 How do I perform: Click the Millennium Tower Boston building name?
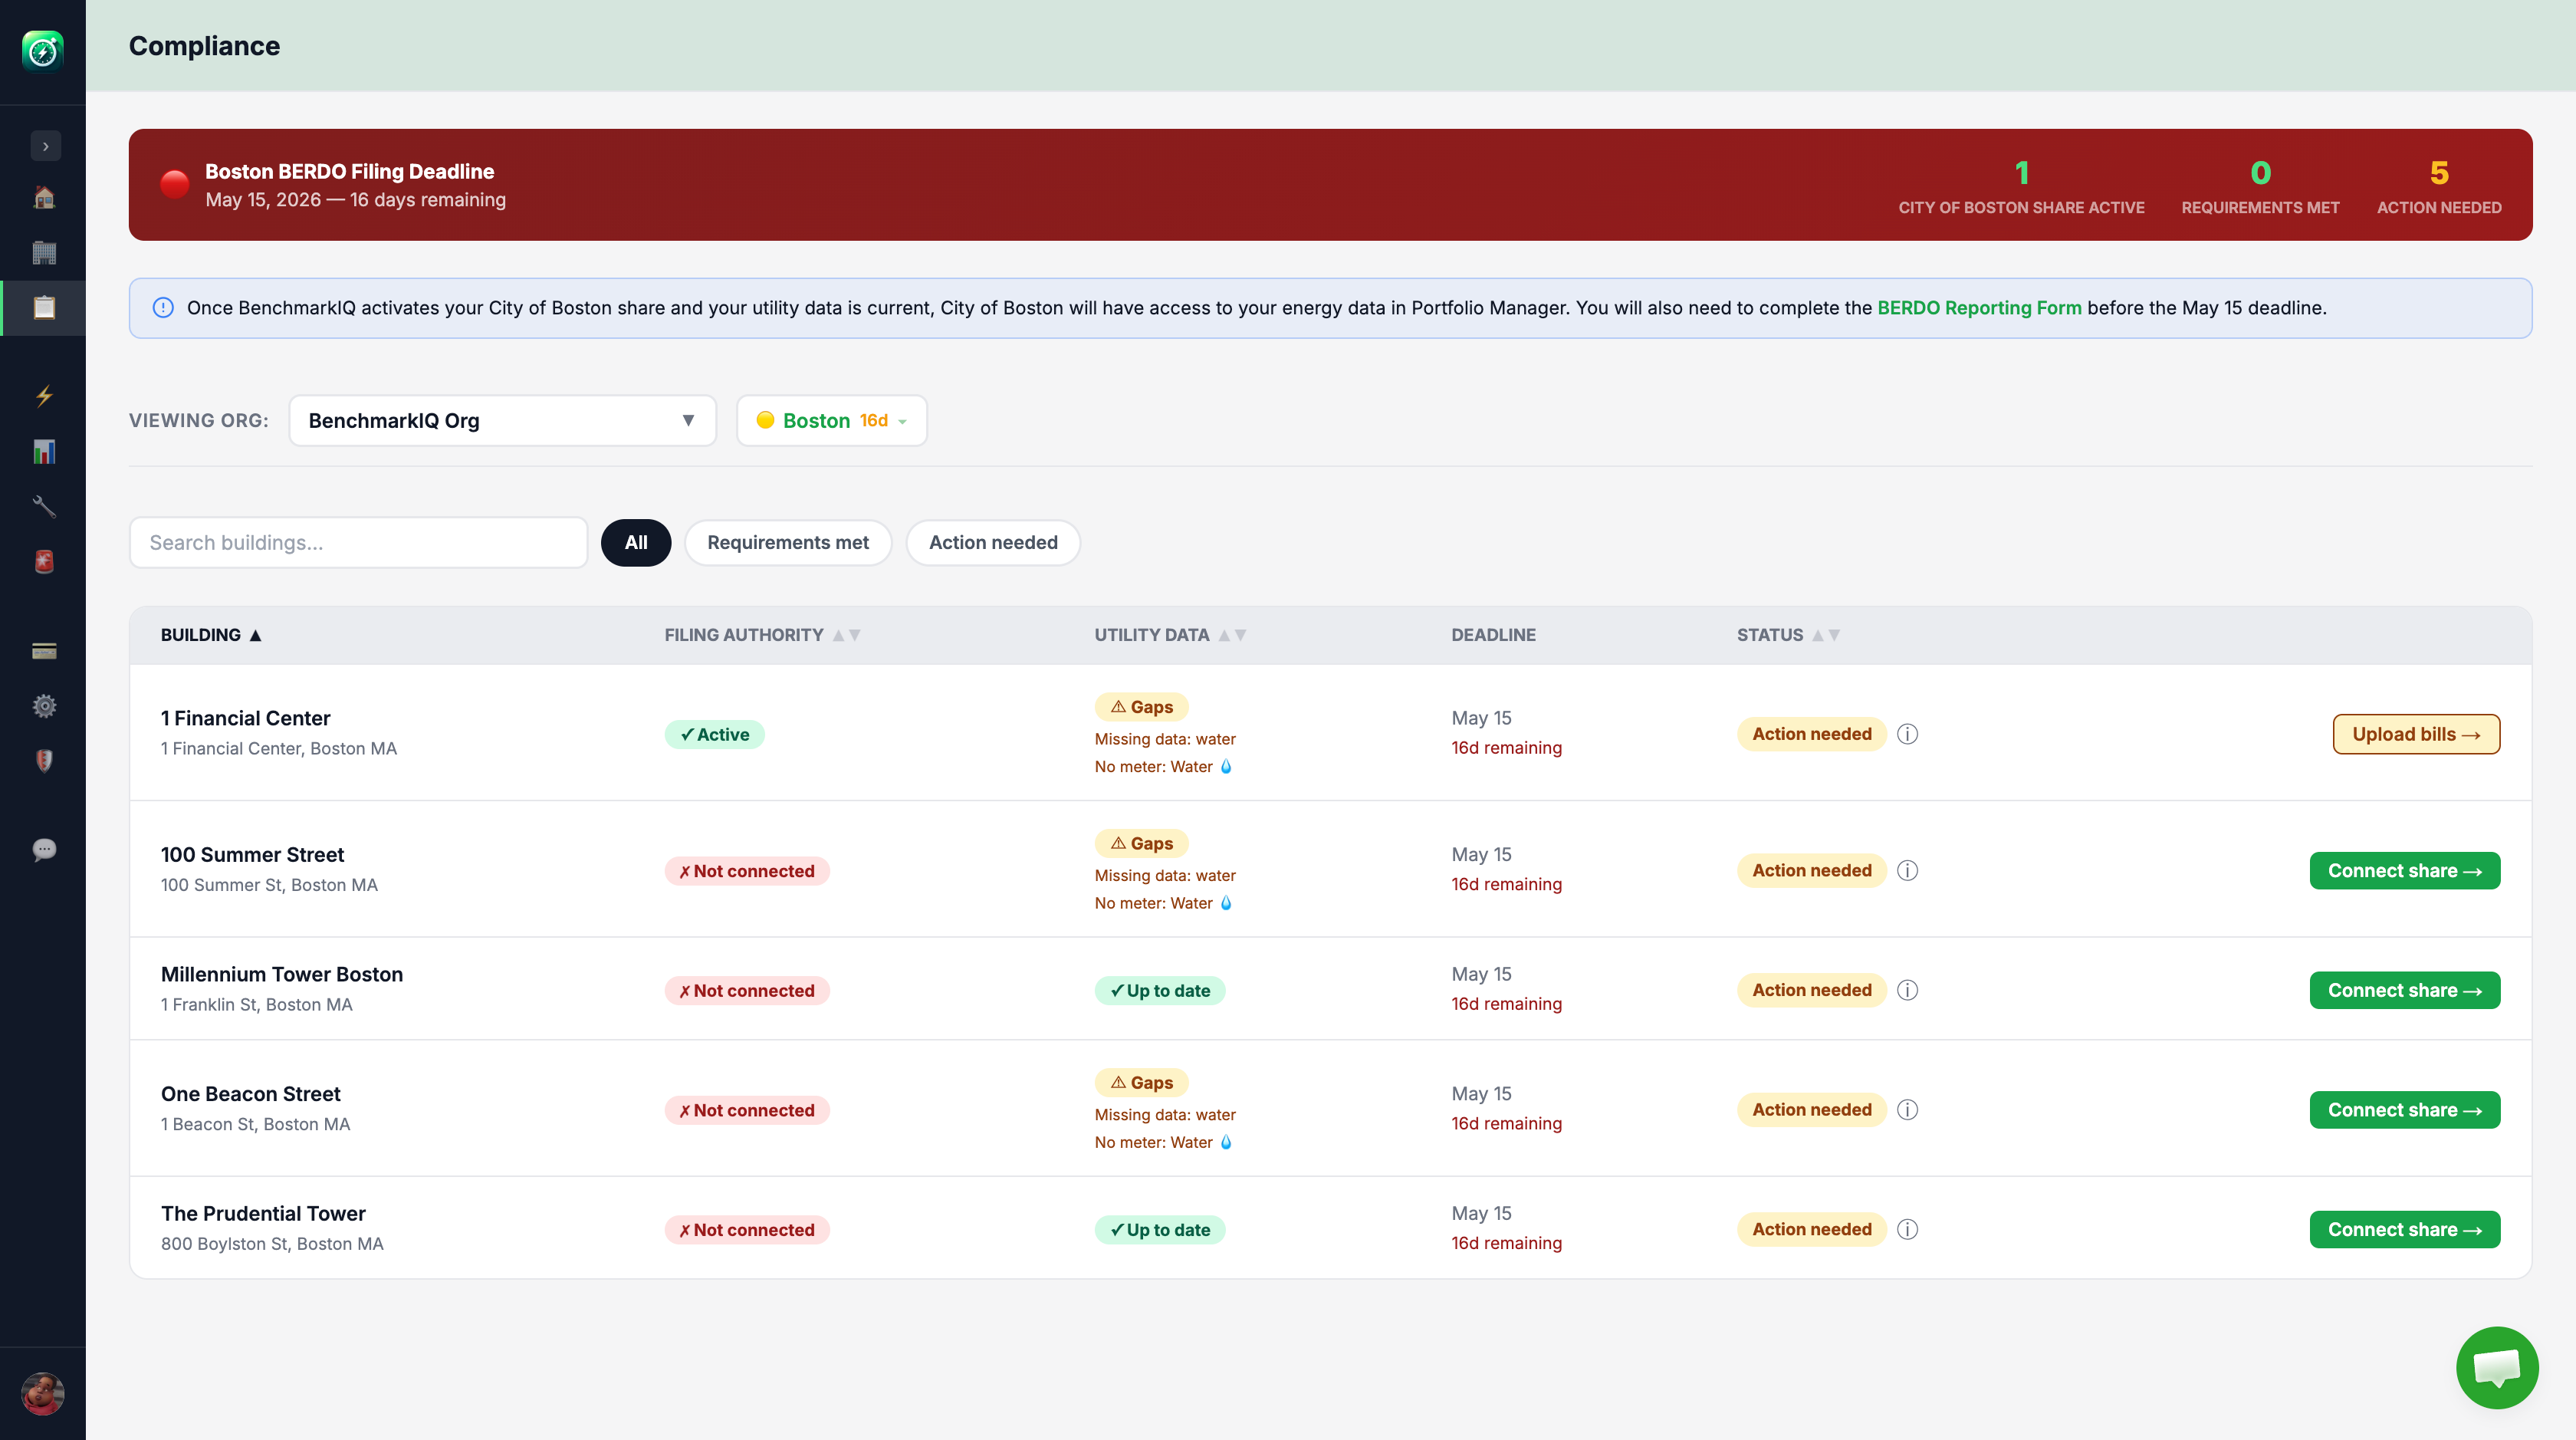(282, 974)
